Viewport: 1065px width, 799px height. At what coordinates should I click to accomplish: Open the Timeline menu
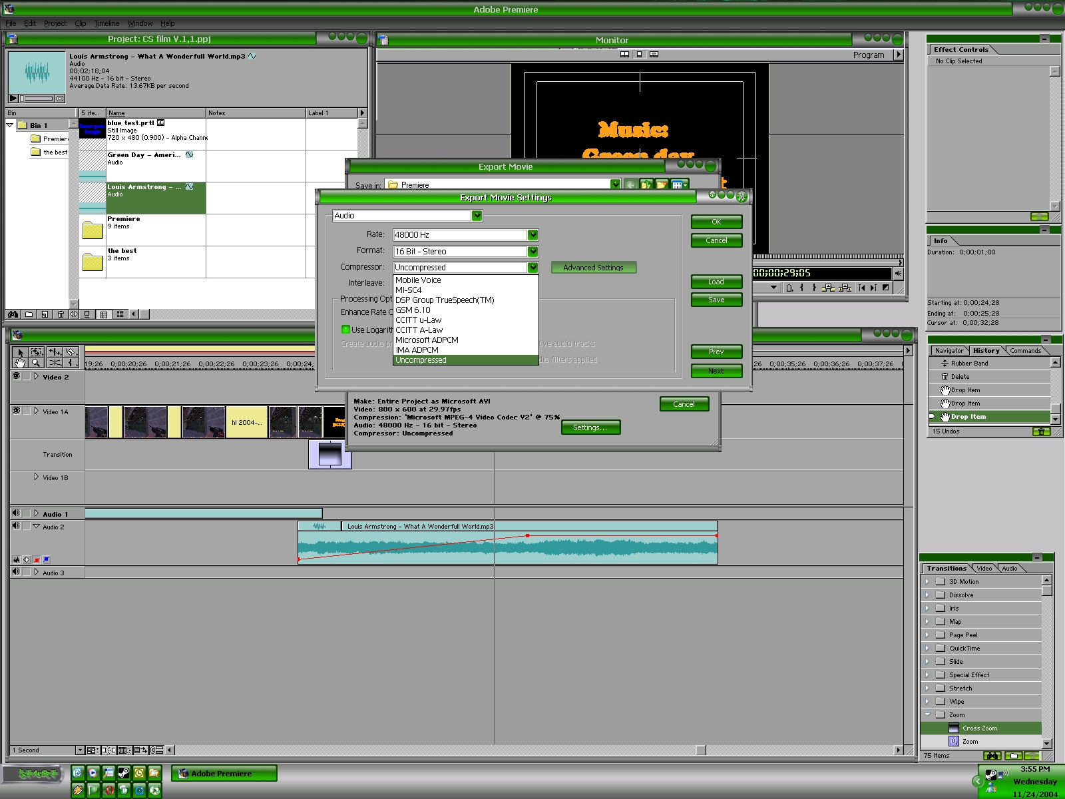point(106,23)
